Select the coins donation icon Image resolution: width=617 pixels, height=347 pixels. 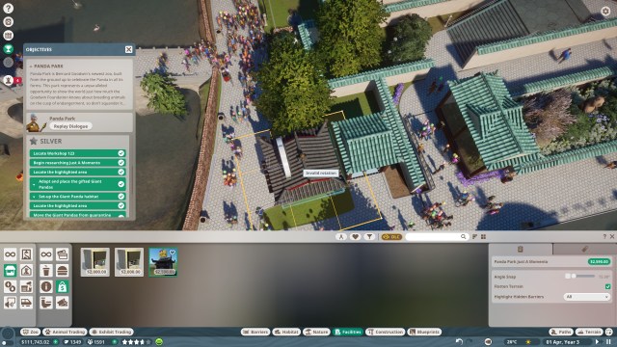tap(11, 286)
